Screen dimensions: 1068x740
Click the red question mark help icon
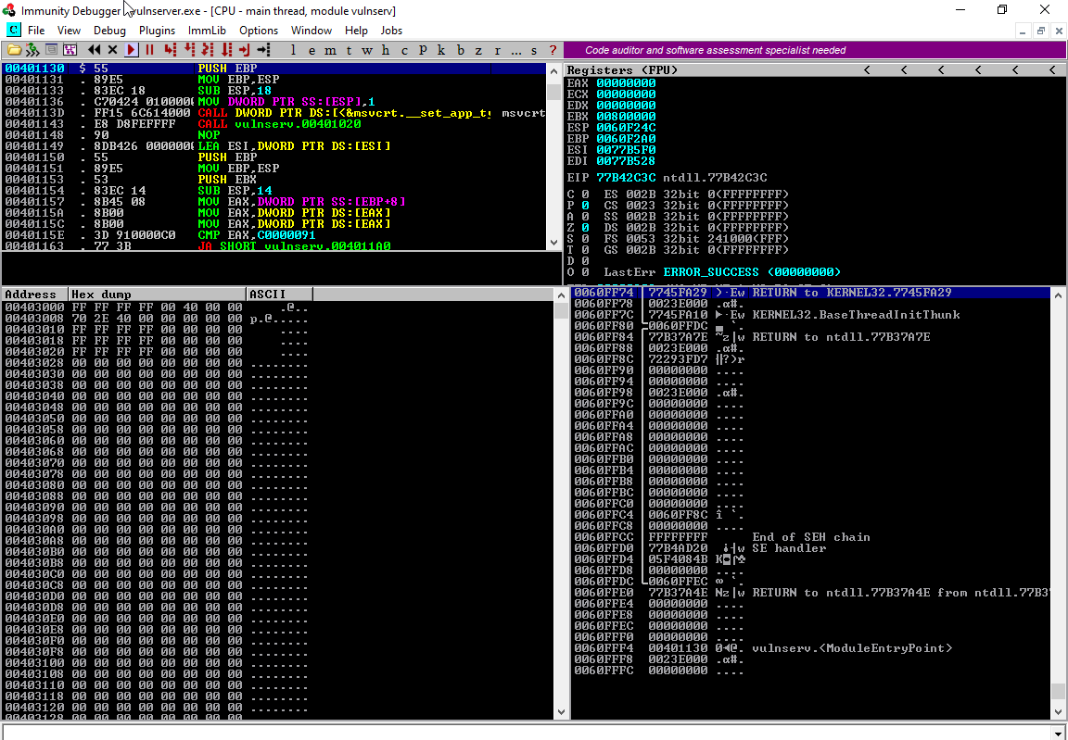[553, 50]
